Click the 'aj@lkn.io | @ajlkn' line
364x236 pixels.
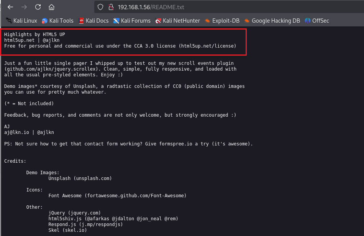(x=29, y=132)
